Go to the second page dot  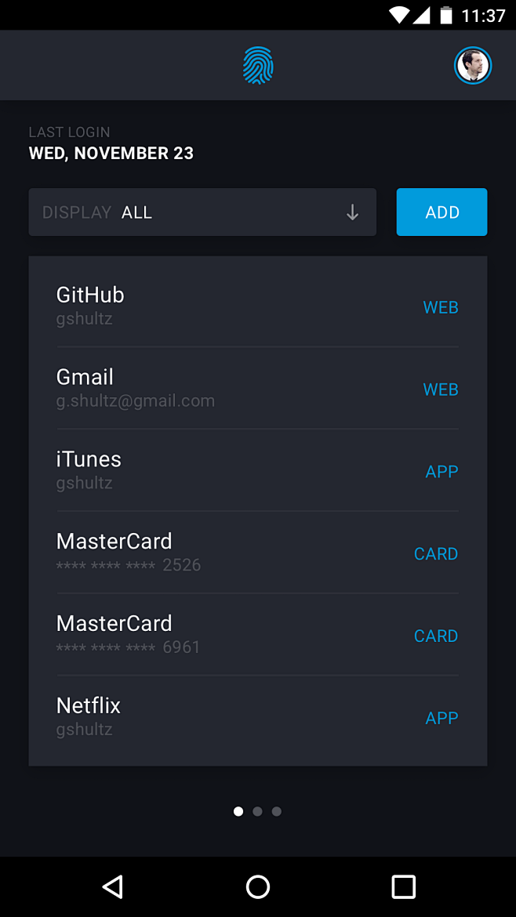coord(257,811)
